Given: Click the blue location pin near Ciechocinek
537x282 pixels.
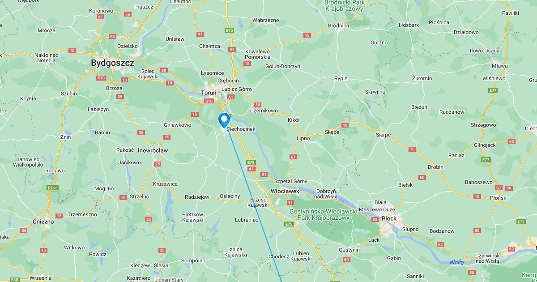Looking at the screenshot, I should (224, 120).
